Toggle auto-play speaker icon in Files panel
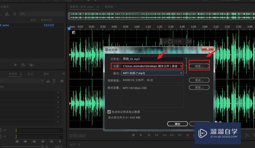 point(31,65)
